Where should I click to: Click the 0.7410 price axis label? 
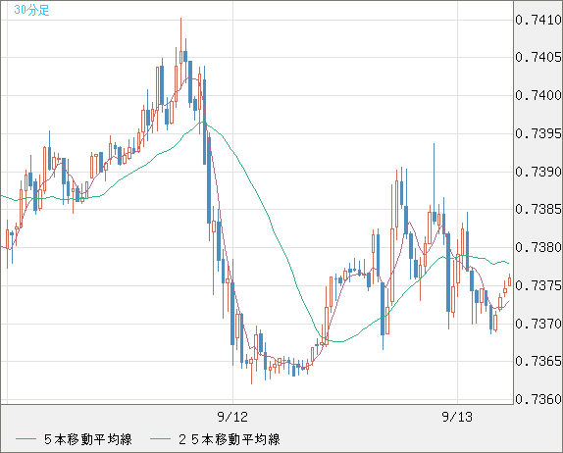point(538,20)
